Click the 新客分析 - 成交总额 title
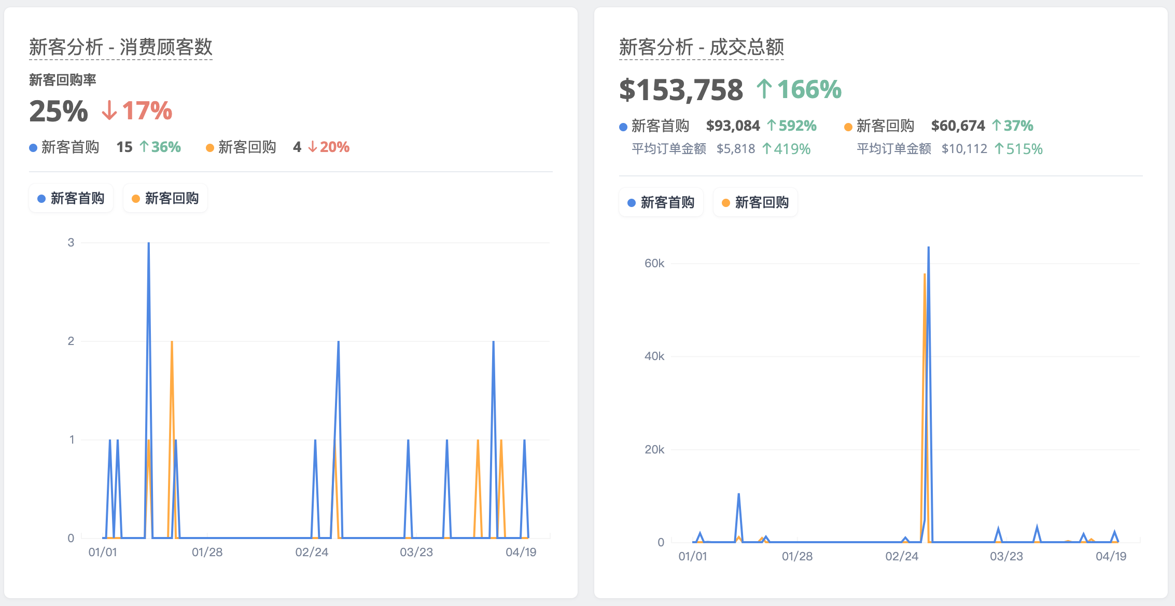This screenshot has height=606, width=1175. click(702, 47)
